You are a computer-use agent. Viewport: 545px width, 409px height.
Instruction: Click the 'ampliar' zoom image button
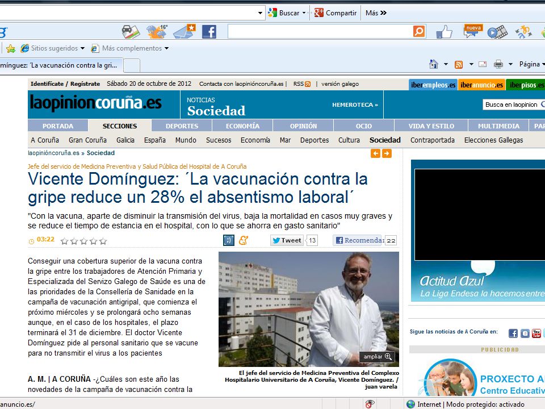377,357
